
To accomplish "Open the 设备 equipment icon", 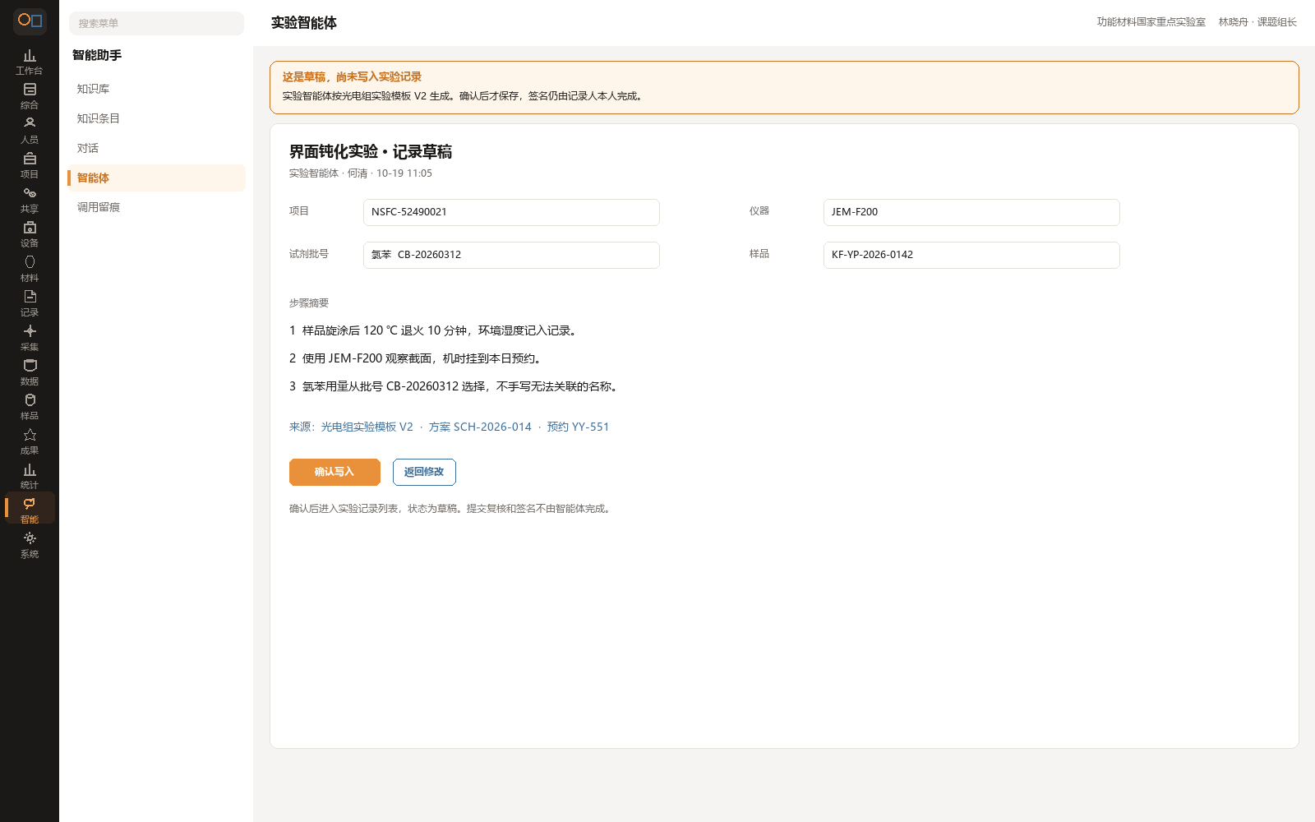I will pyautogui.click(x=30, y=234).
